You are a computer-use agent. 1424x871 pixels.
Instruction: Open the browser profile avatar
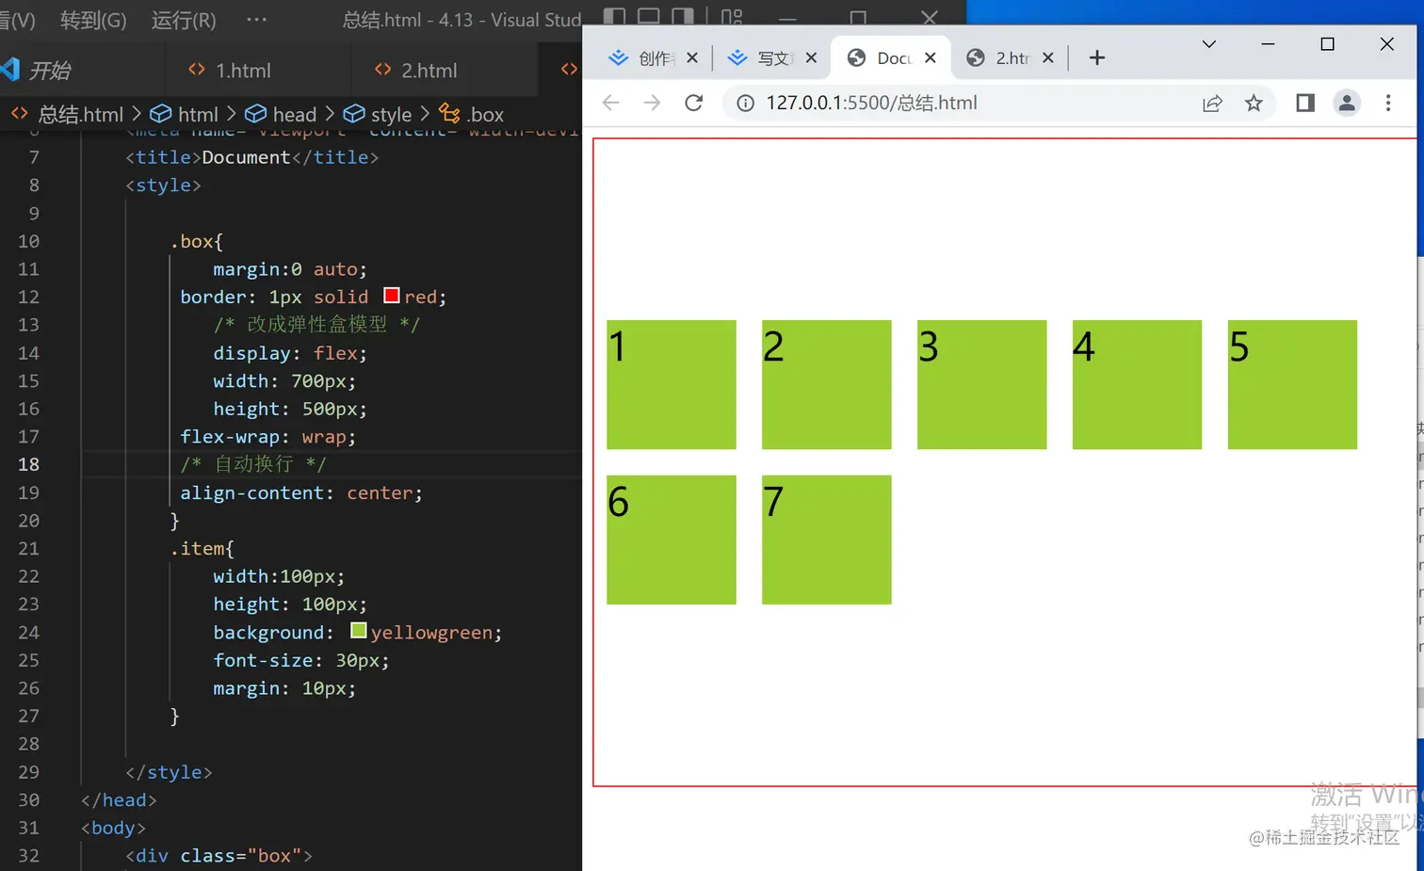click(x=1347, y=103)
